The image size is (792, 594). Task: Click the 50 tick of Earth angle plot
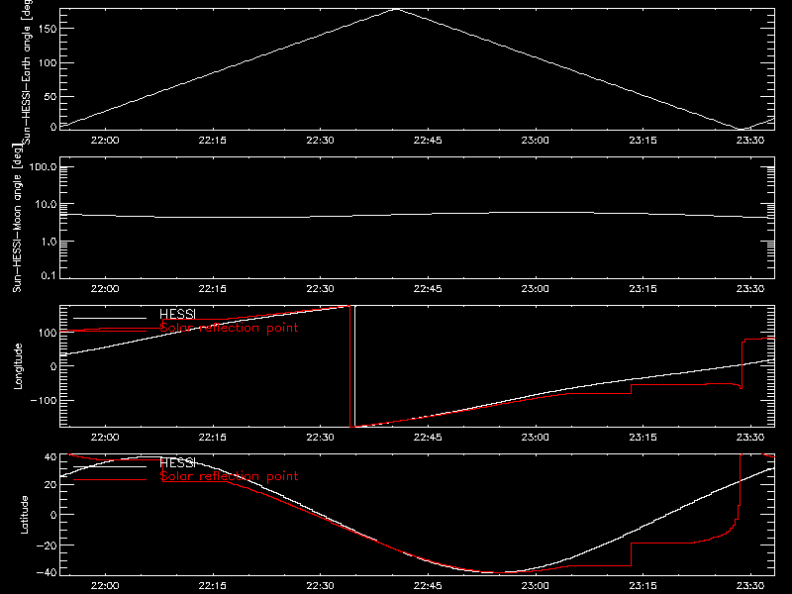pyautogui.click(x=50, y=96)
